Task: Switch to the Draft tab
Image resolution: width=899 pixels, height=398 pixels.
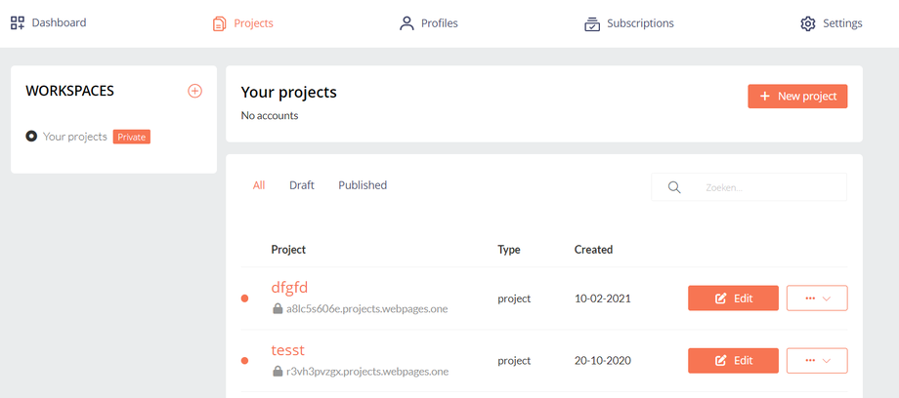Action: pyautogui.click(x=302, y=185)
